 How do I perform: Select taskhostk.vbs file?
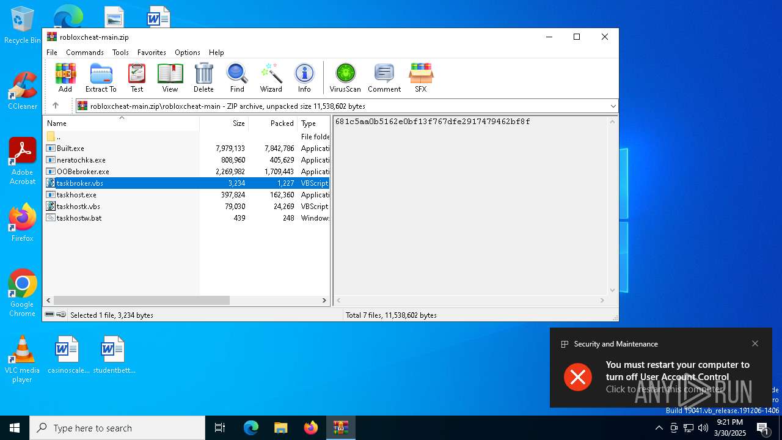pos(186,207)
